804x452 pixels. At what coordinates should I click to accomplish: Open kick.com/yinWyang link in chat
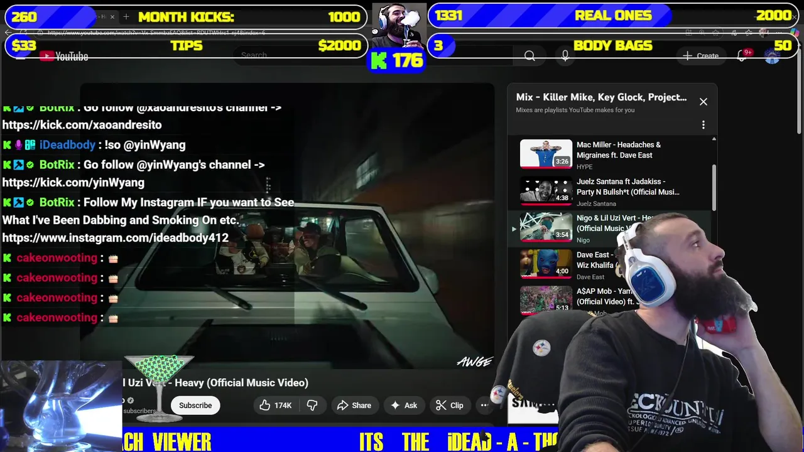tap(73, 183)
